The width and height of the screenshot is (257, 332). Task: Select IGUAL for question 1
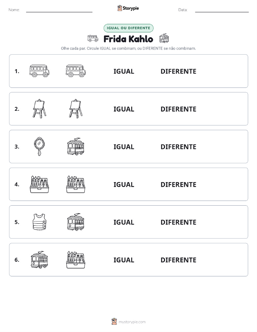(x=124, y=71)
